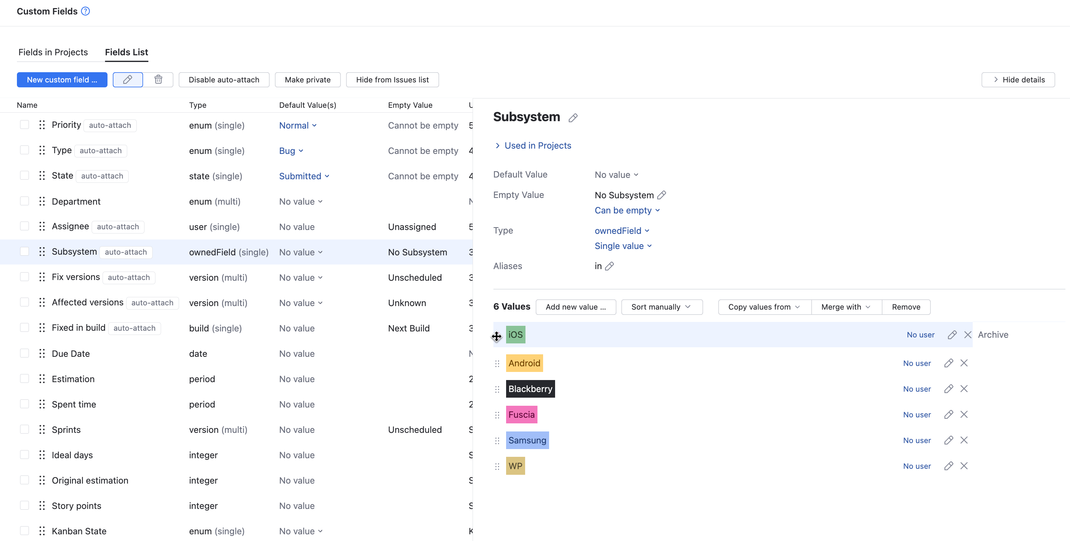Select the Department field checkbox

[25, 201]
